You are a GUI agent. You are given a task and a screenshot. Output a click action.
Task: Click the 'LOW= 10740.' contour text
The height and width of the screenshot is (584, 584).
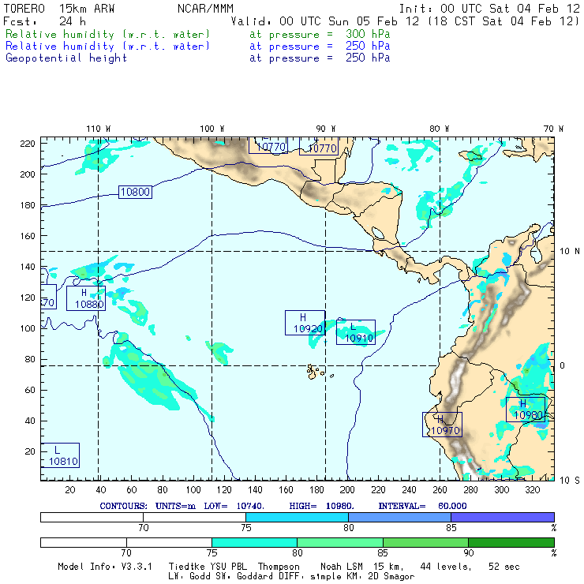[234, 506]
